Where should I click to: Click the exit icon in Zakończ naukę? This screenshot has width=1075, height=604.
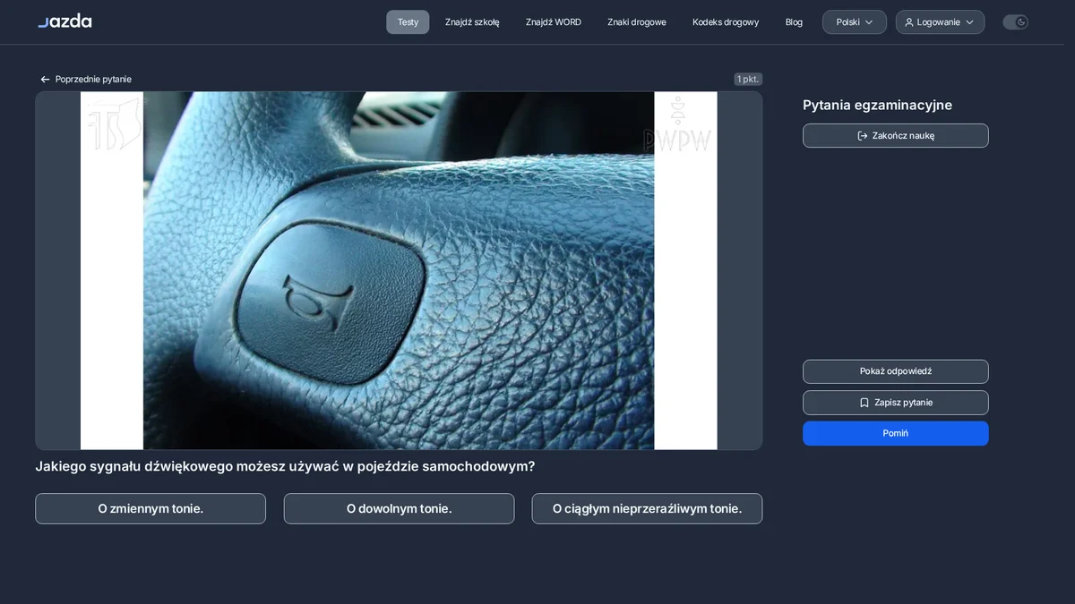863,136
